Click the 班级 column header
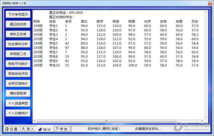Viewport: 214px width, 136px height. point(37,21)
